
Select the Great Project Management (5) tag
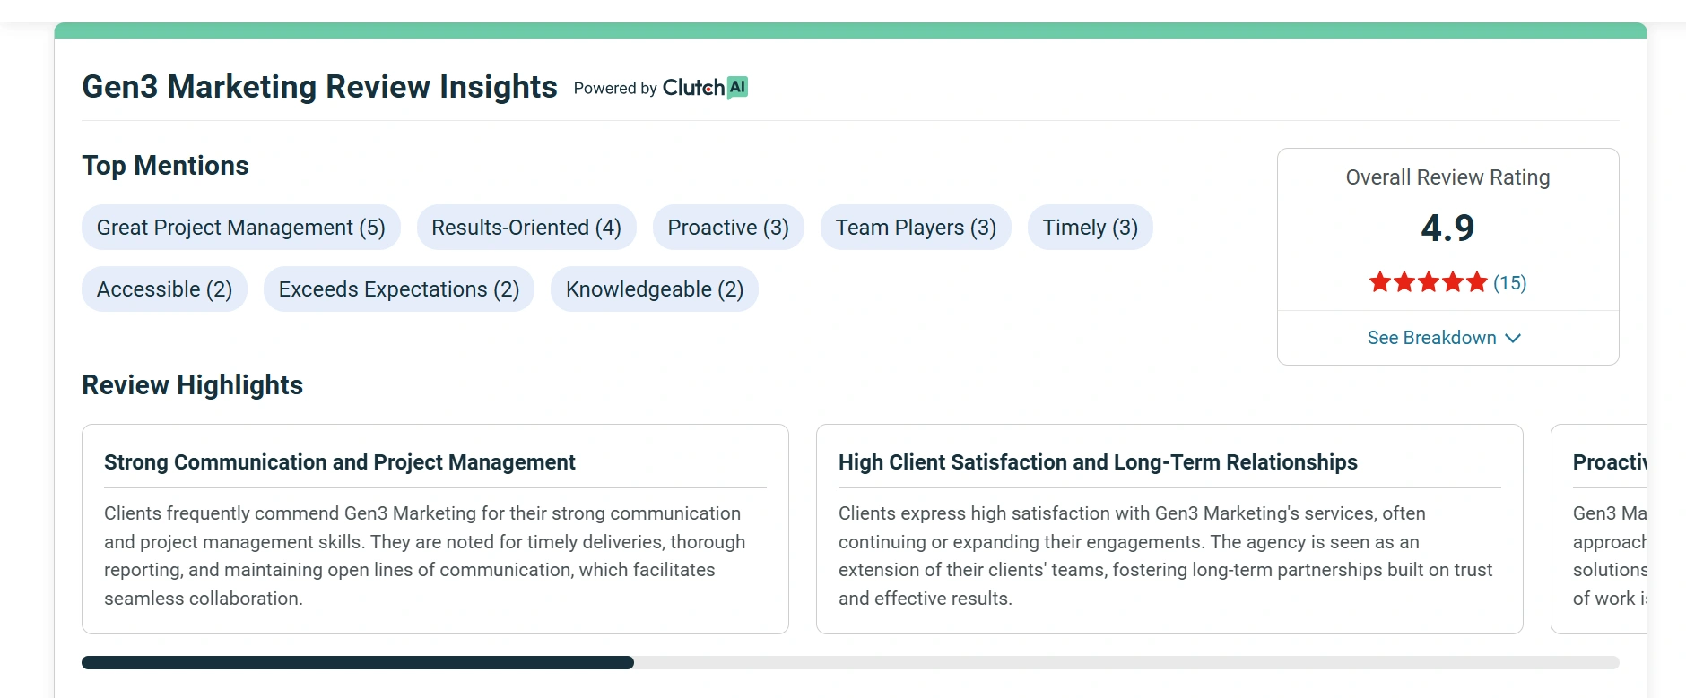tap(241, 228)
